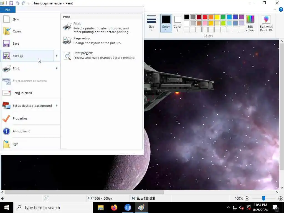Click the Set as desktop background icon

point(6,106)
